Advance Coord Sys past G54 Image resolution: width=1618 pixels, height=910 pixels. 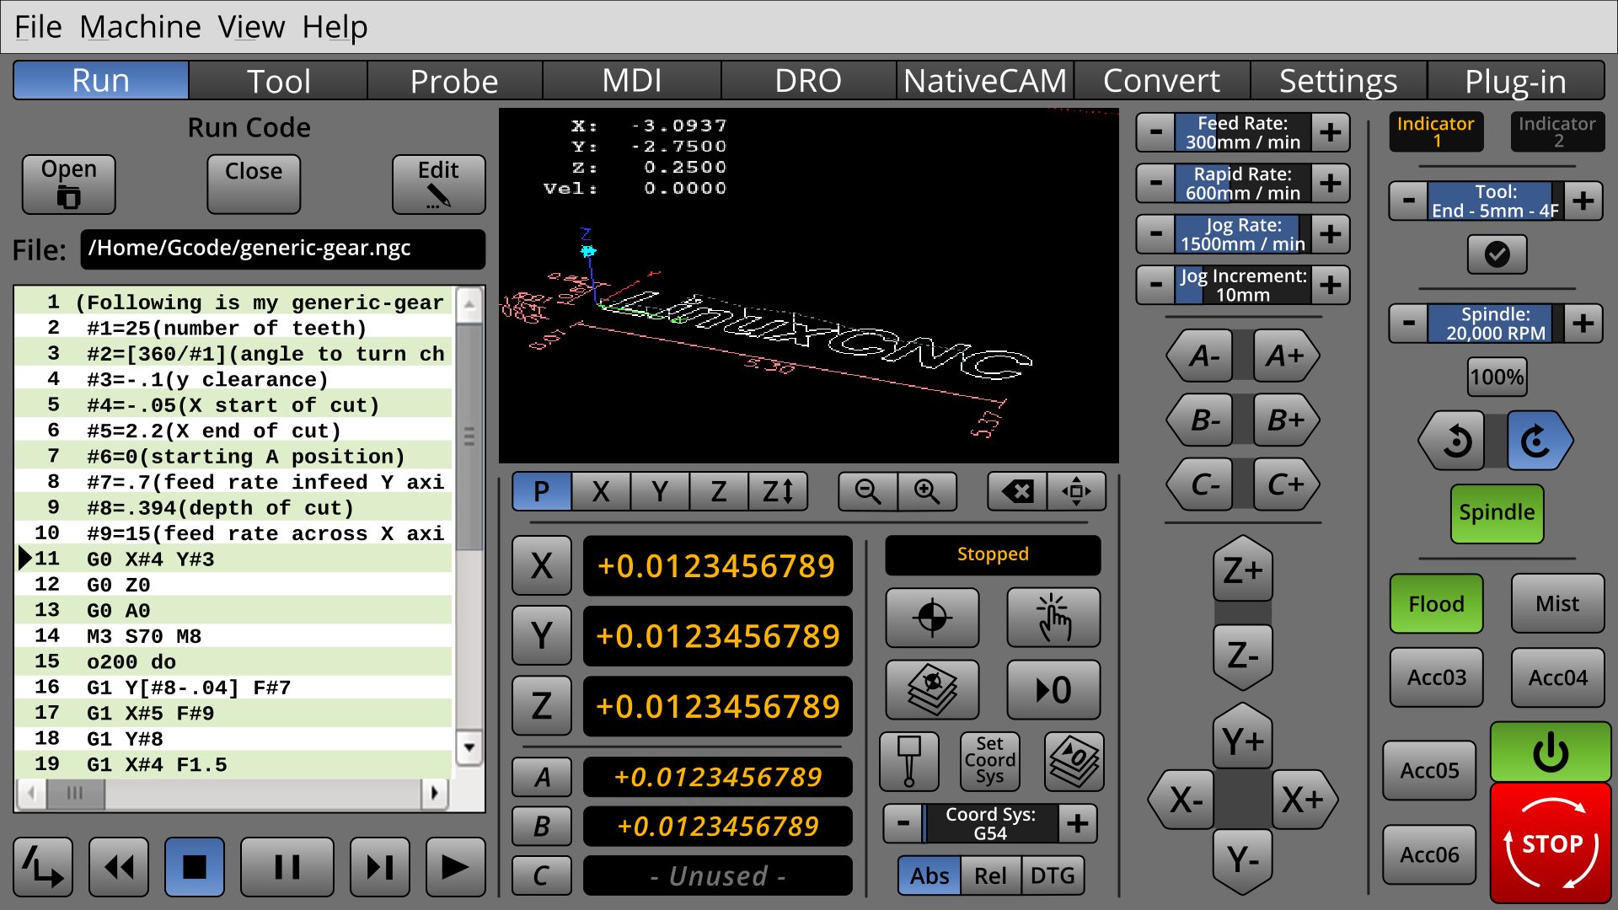pyautogui.click(x=1078, y=823)
